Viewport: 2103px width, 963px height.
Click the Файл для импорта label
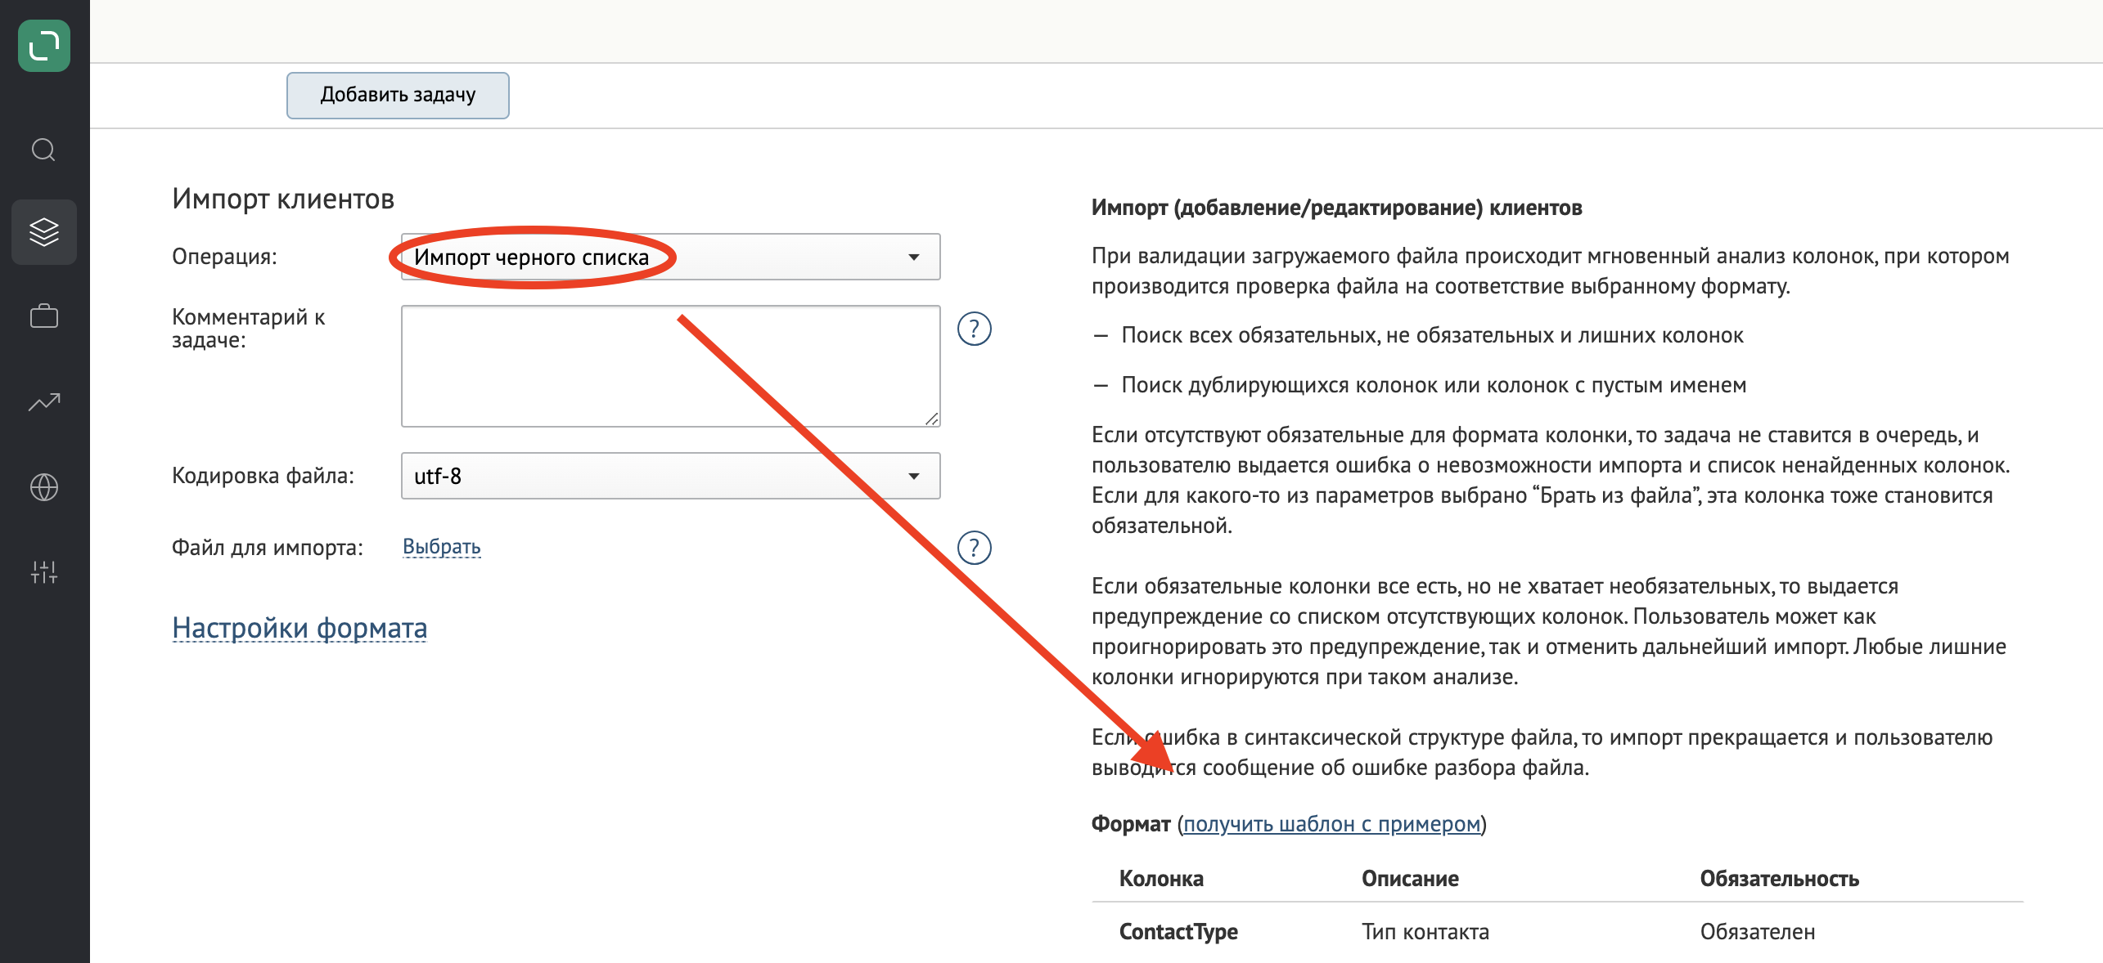click(x=268, y=548)
